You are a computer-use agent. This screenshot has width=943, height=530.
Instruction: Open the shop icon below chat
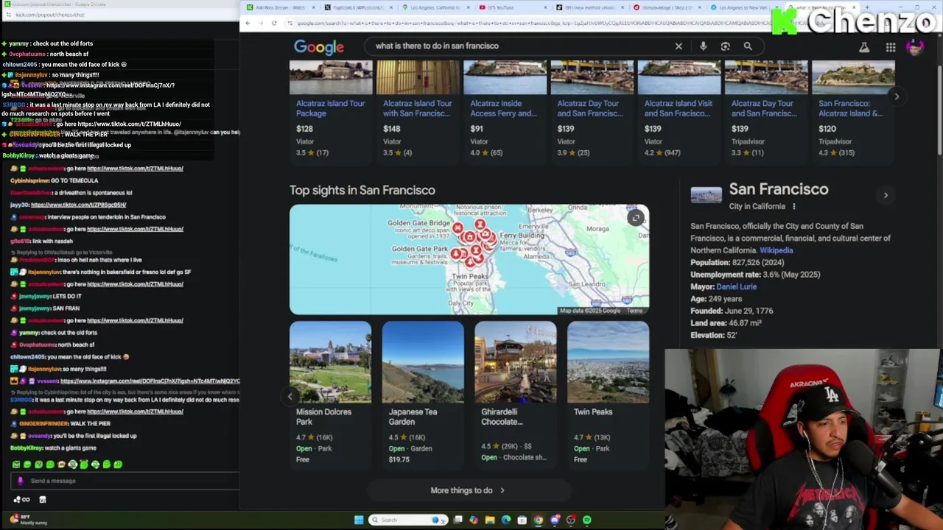pos(43,500)
